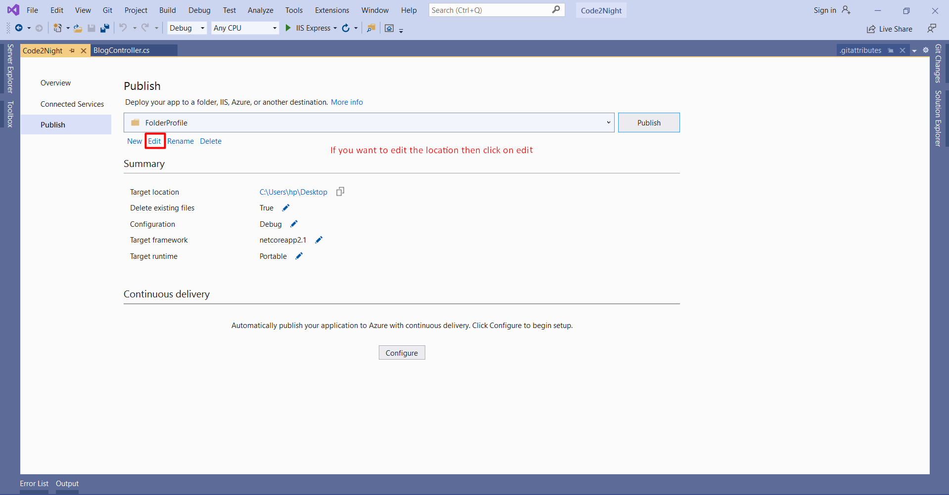The image size is (949, 495).
Task: Click the Save disk icon
Action: click(x=91, y=28)
